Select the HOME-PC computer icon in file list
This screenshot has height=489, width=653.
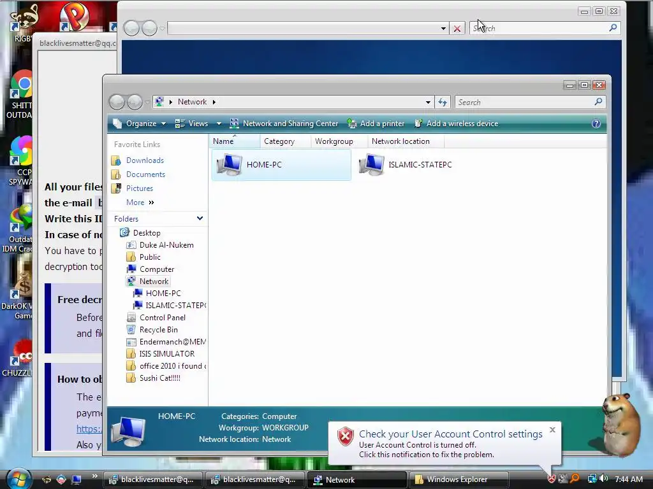point(229,165)
